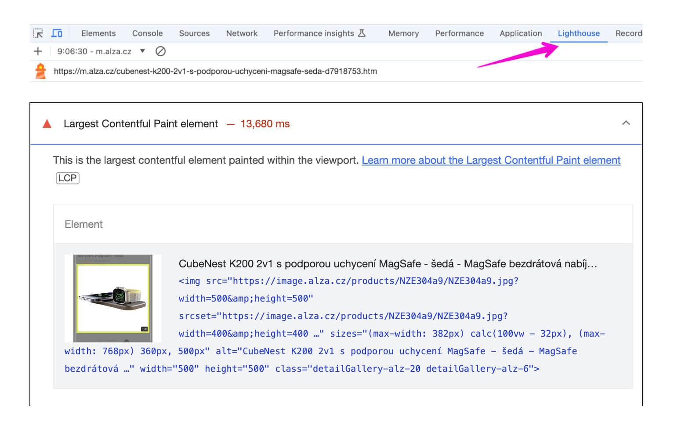The image size is (674, 428).
Task: Collapse the Largest Contentful Paint audit
Action: coord(626,123)
